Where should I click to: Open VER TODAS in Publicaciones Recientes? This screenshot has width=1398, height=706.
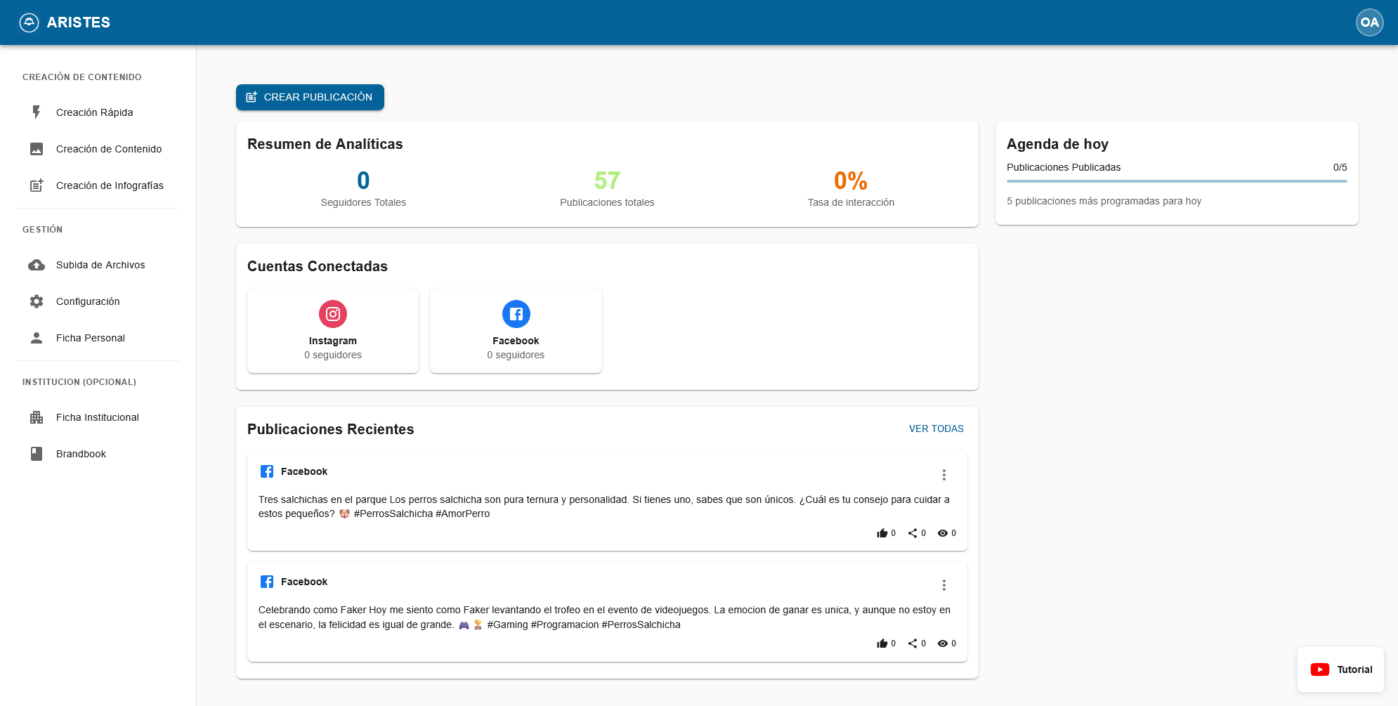click(x=936, y=429)
